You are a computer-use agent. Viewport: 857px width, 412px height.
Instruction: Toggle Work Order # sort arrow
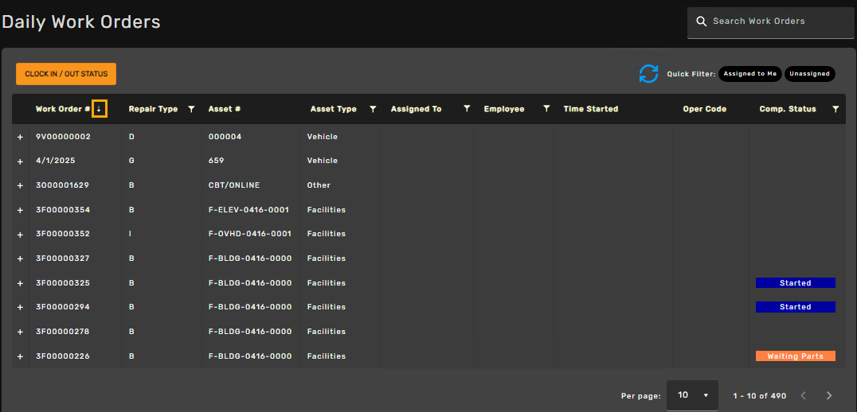99,109
